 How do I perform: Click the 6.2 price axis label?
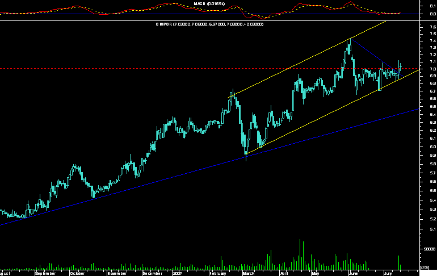tap(433, 130)
